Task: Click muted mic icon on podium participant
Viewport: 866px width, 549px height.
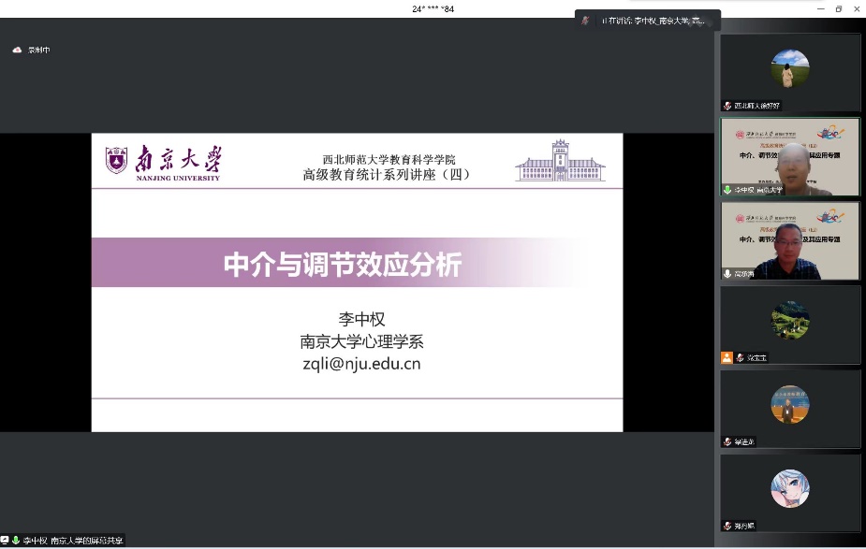Action: click(x=727, y=441)
